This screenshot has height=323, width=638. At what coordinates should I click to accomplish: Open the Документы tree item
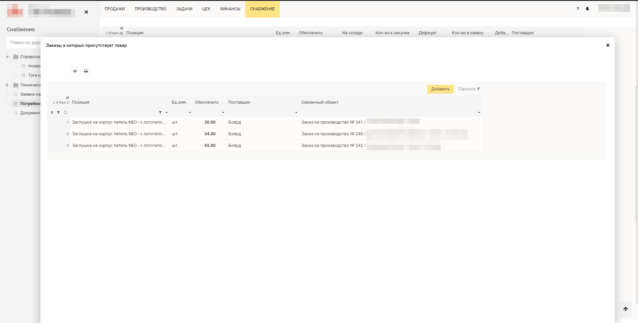click(27, 113)
